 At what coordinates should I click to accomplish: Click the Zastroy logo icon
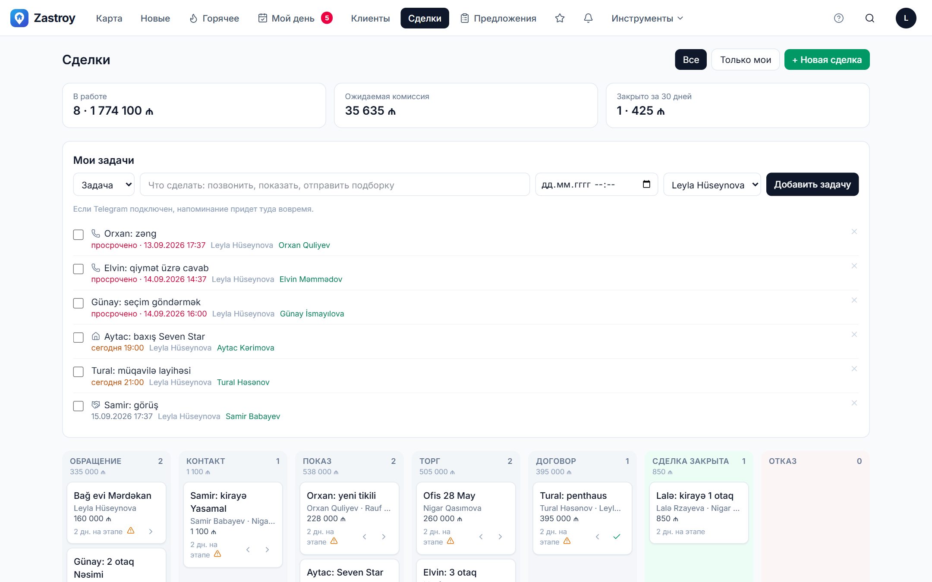19,18
